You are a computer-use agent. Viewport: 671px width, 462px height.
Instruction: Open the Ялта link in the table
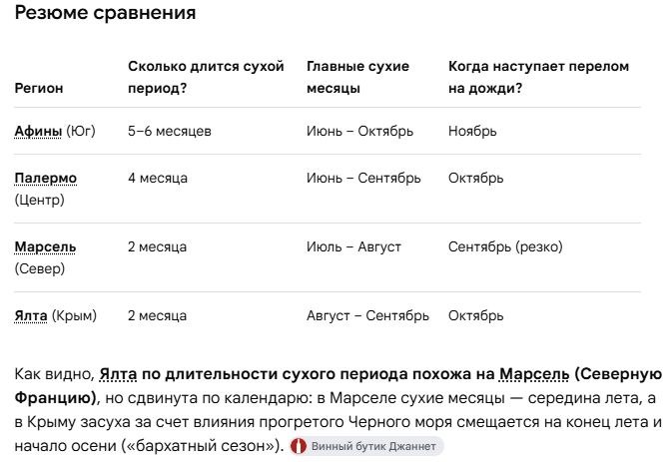[31, 315]
